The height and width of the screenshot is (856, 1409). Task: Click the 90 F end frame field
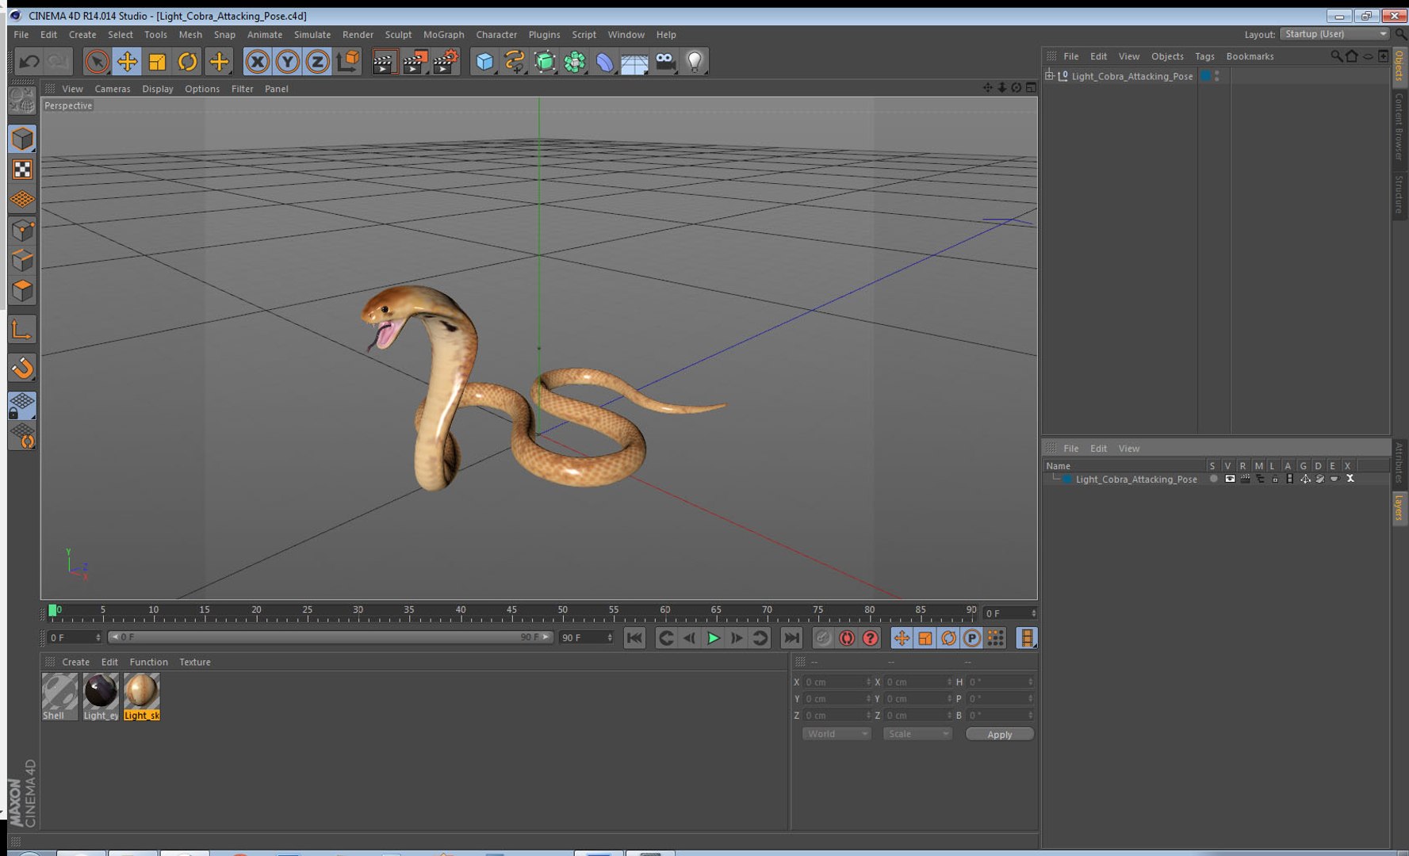(x=587, y=637)
